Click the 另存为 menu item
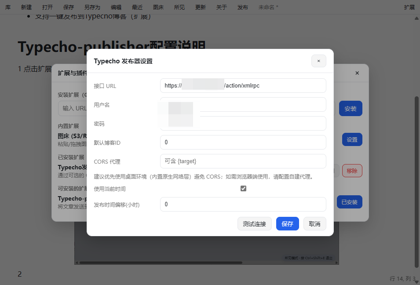Screen dimensions: 420x285 [92, 7]
